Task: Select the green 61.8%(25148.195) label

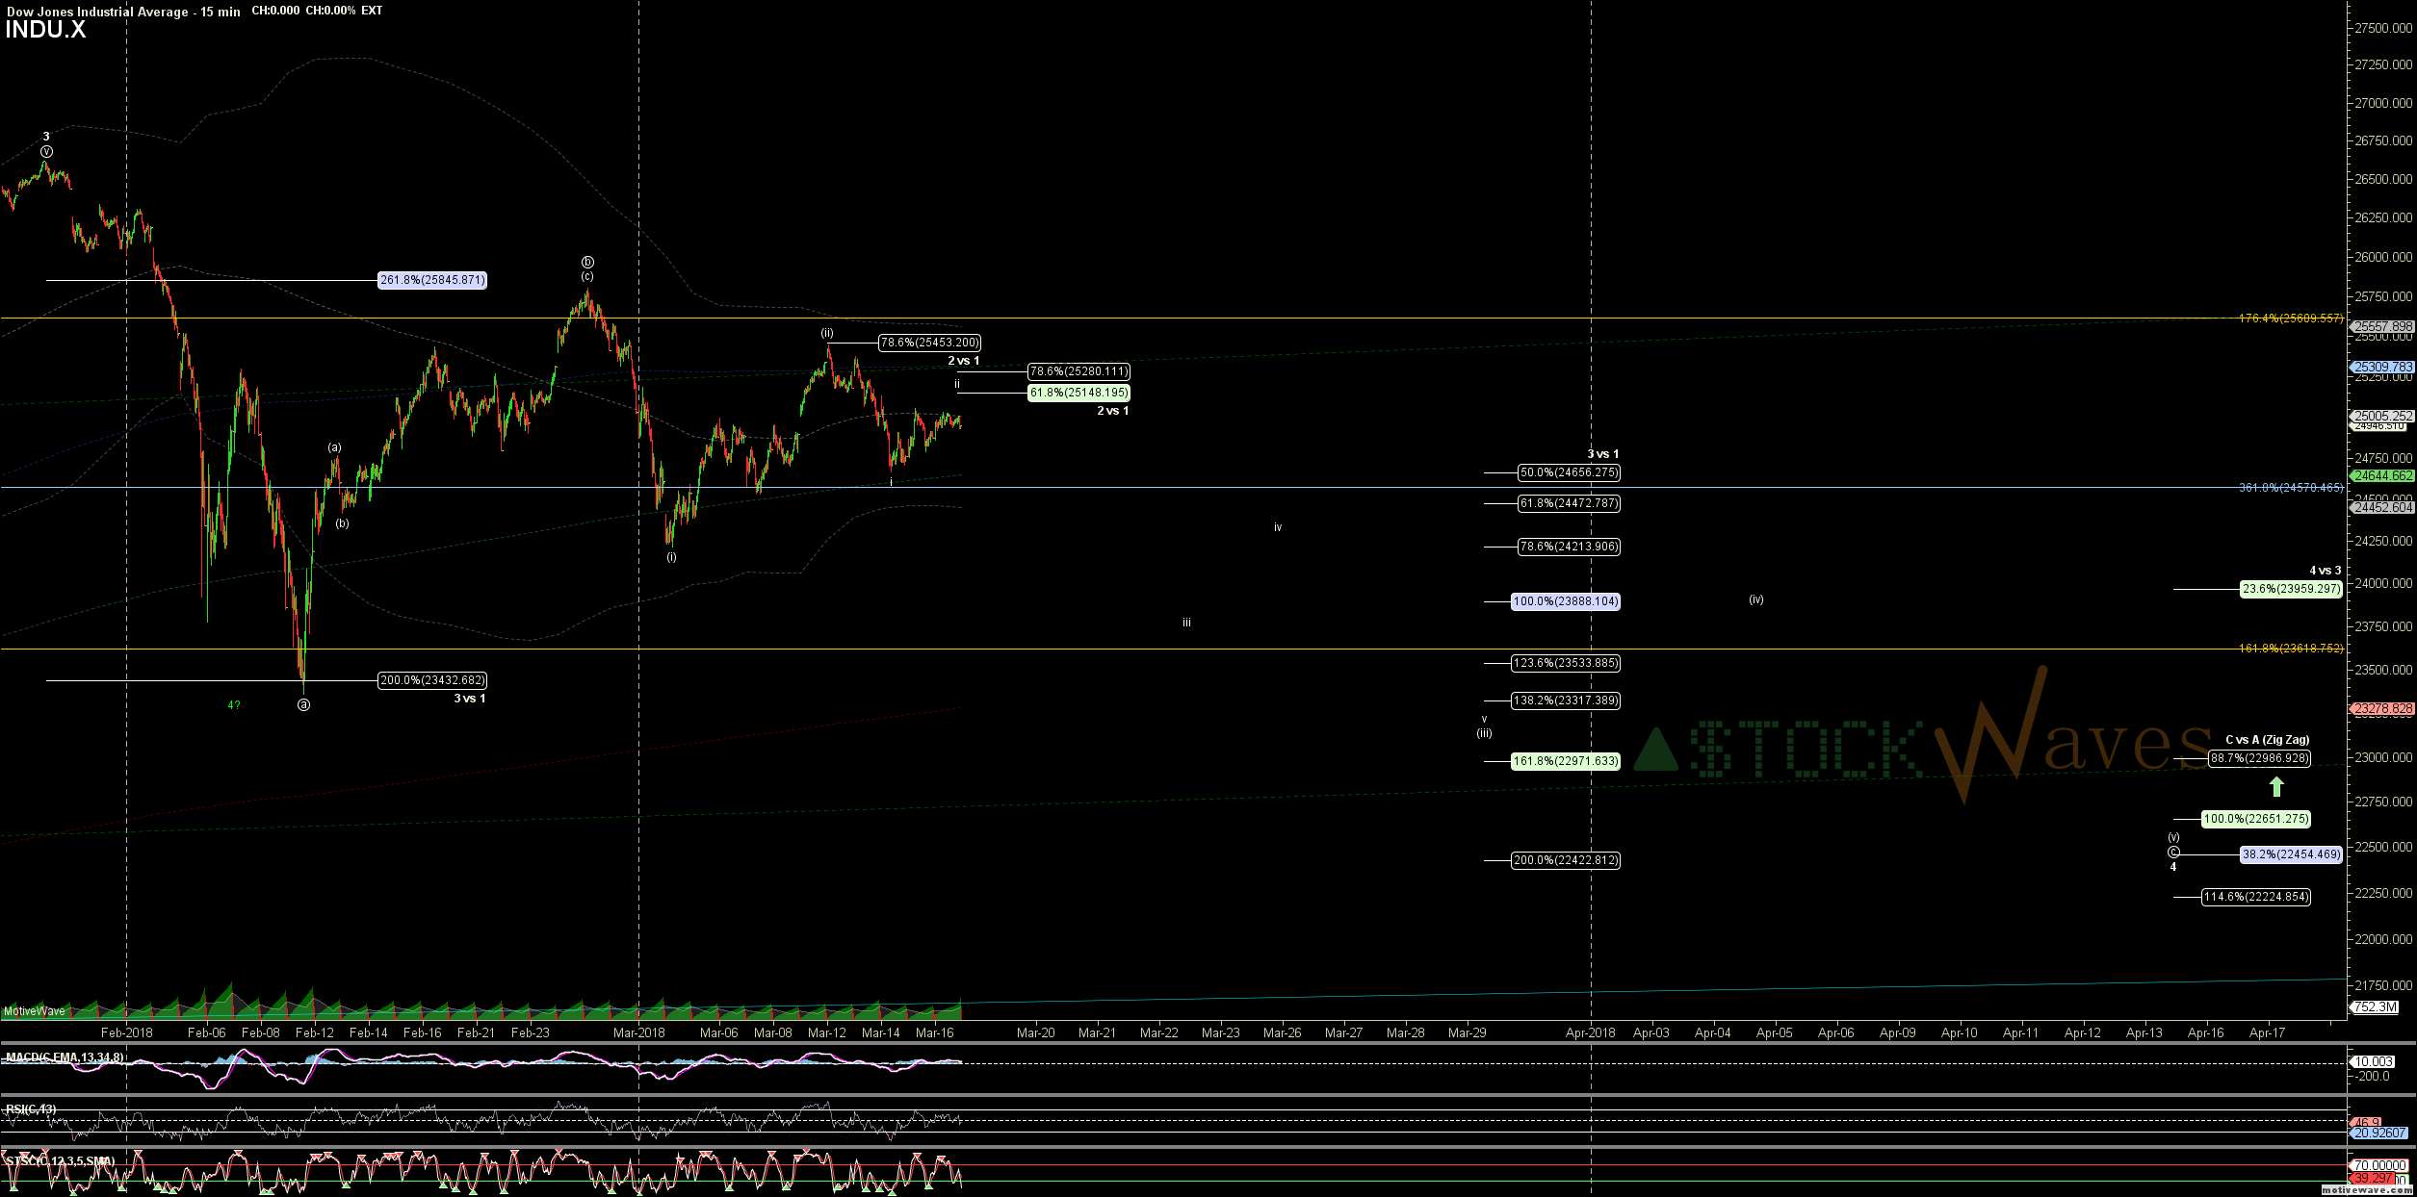Action: (x=1079, y=393)
